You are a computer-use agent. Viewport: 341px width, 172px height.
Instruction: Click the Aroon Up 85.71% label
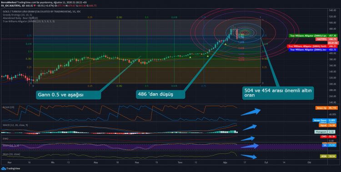[x=326, y=108]
